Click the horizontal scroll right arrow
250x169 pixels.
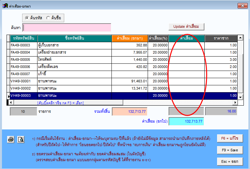pyautogui.click(x=235, y=103)
